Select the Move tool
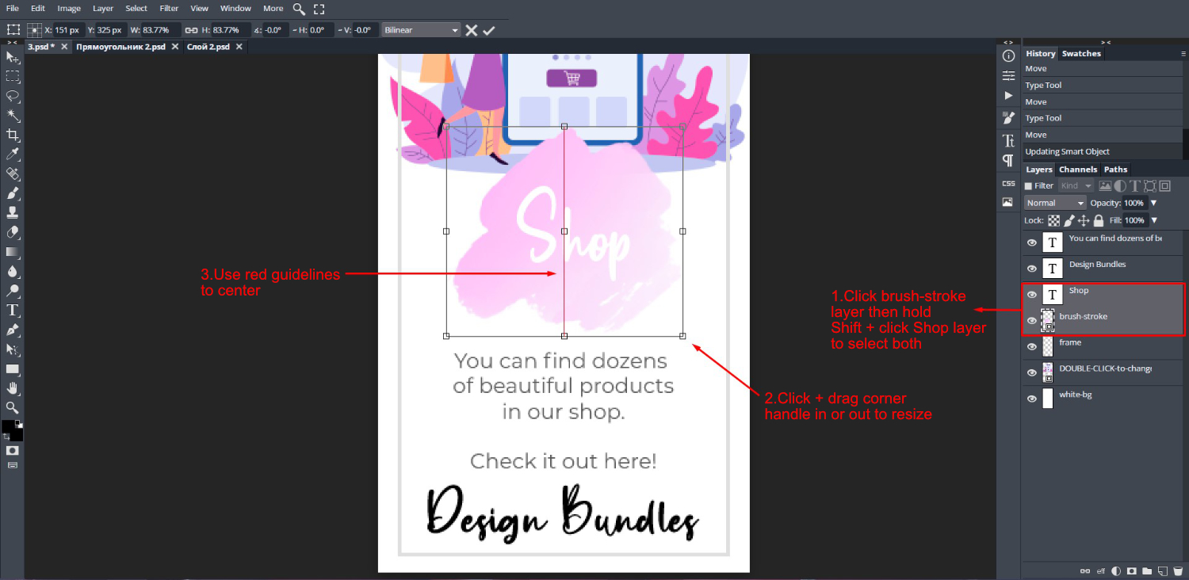Screen dimensions: 1189x580 tap(13, 57)
